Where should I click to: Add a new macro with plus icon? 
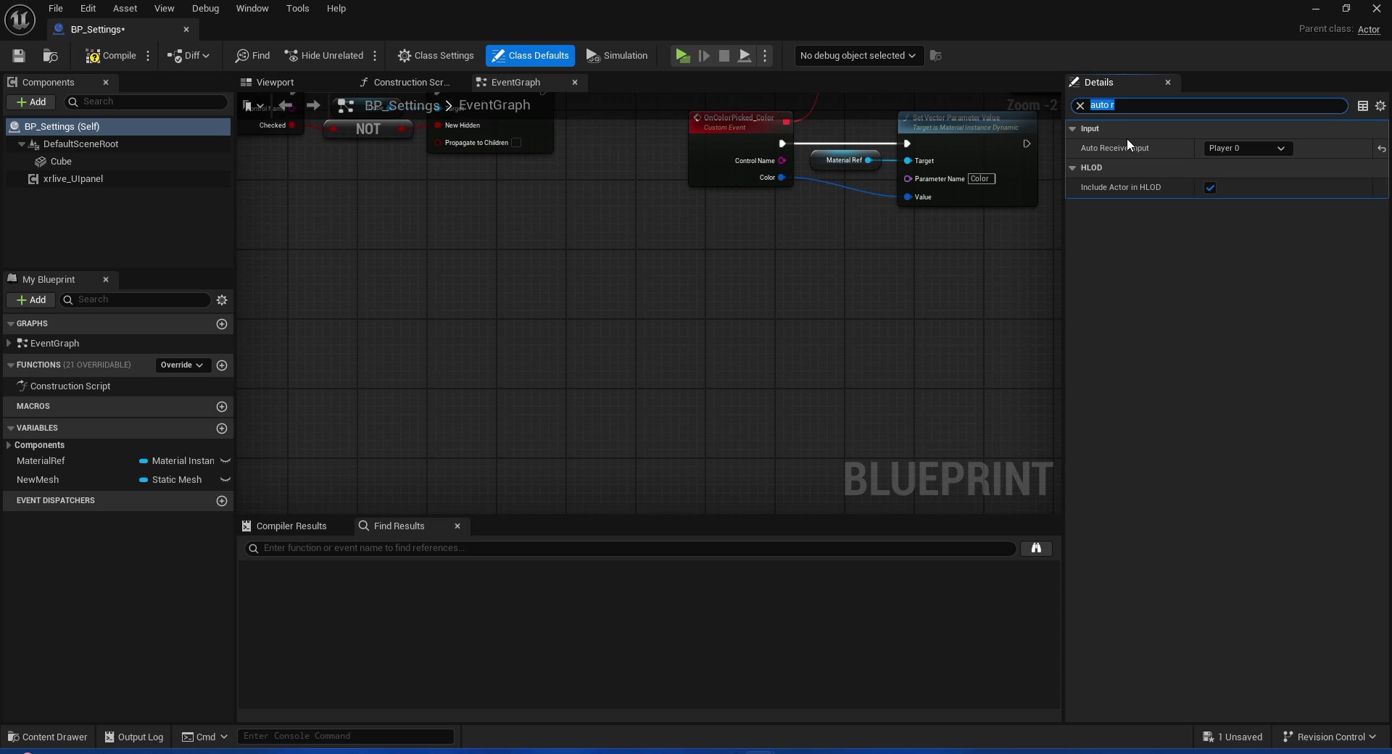(222, 407)
